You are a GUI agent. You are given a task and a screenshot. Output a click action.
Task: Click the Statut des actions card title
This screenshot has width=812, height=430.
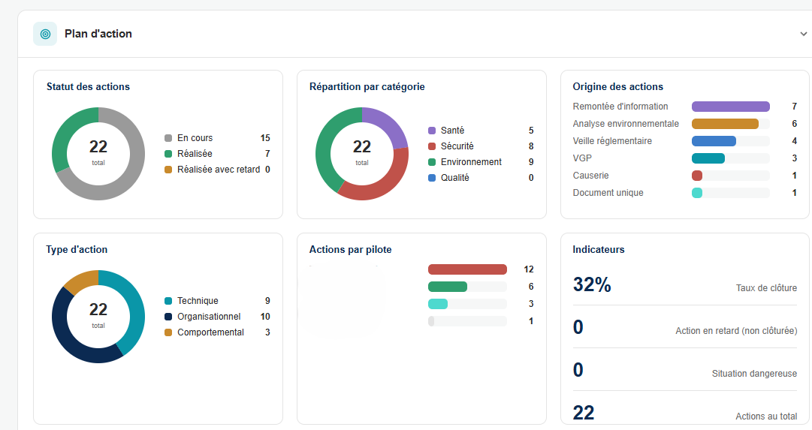tap(88, 87)
